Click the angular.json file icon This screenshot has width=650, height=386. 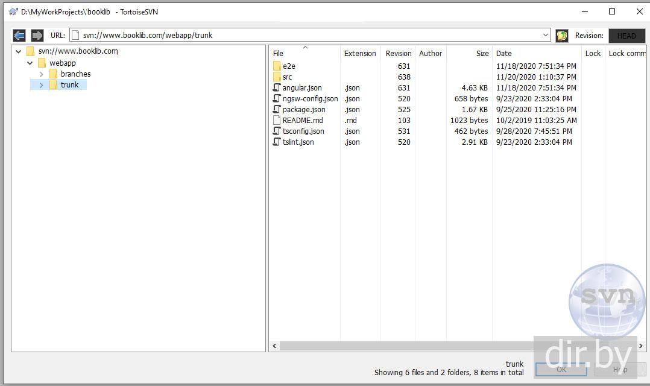[277, 87]
